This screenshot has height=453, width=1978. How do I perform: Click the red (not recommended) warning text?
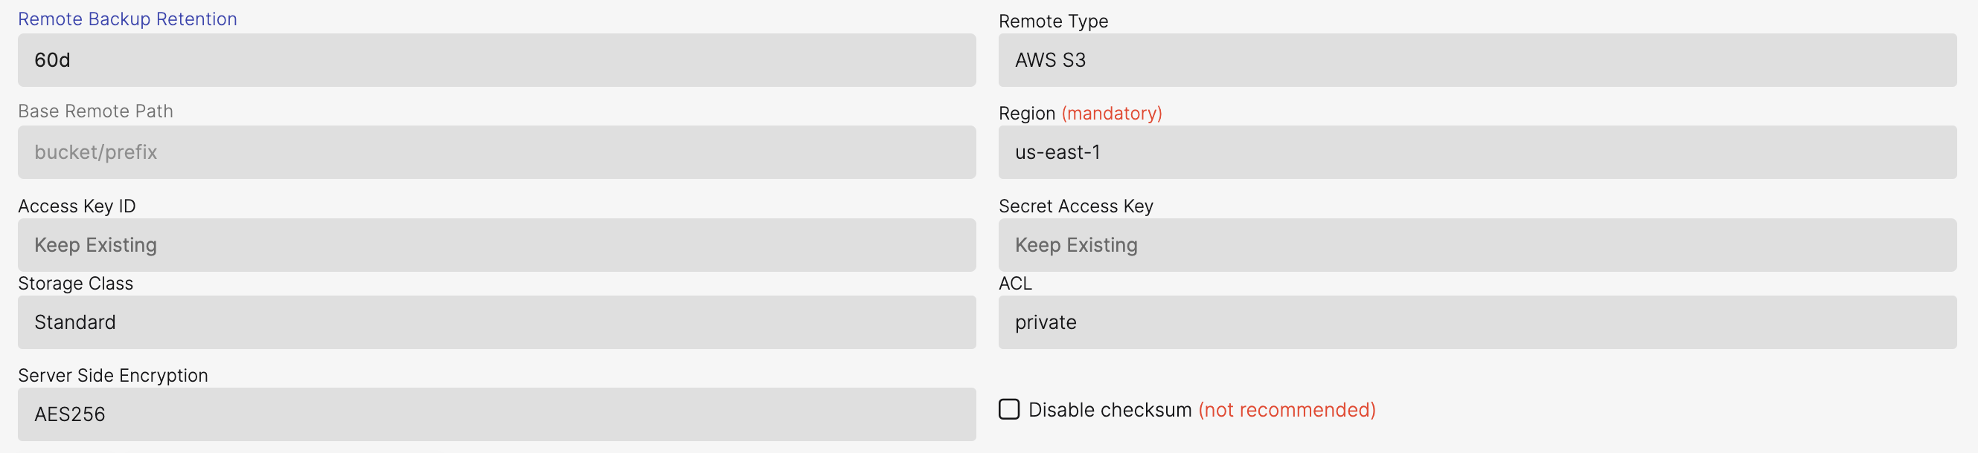click(1287, 410)
